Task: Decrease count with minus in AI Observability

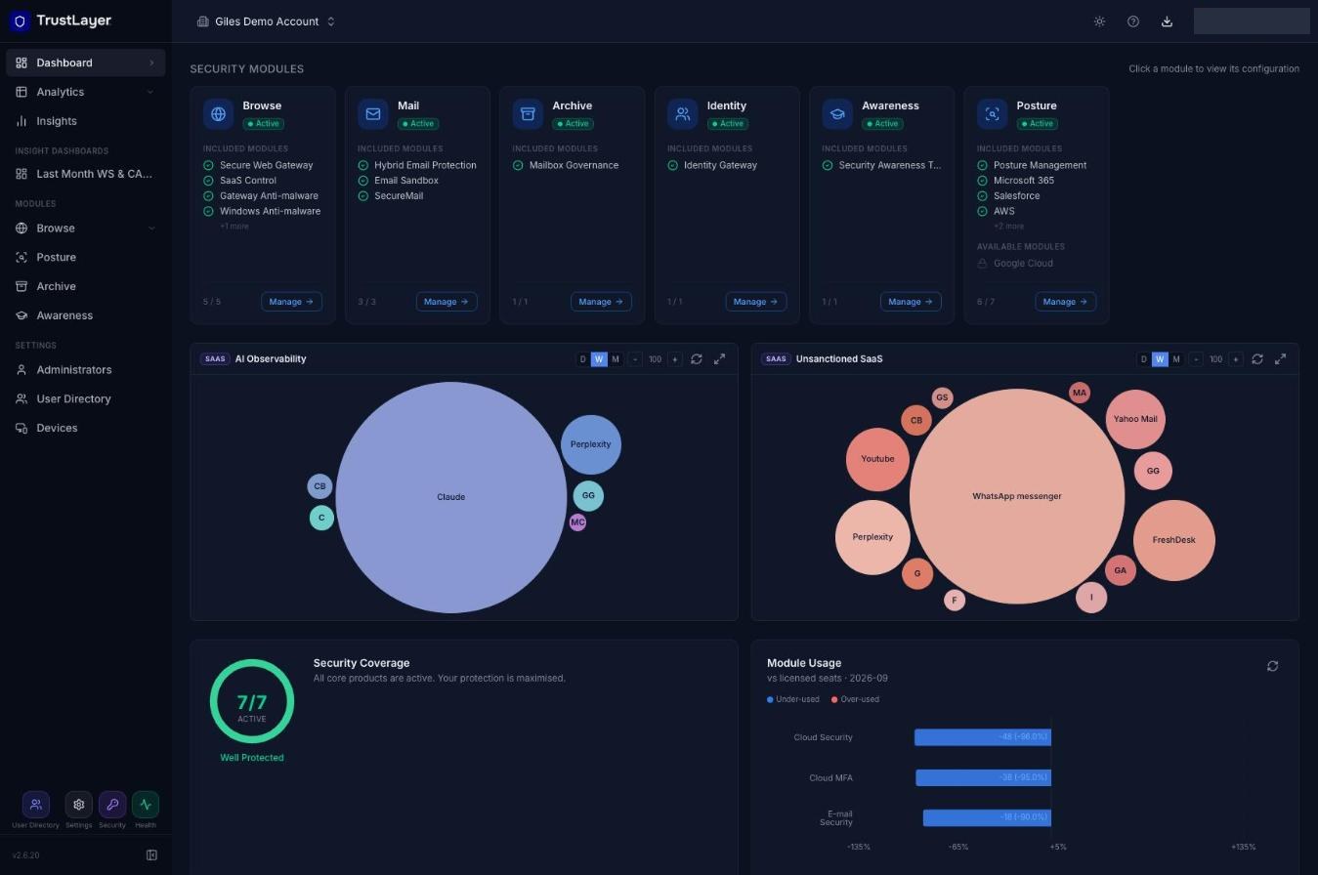Action: click(635, 359)
